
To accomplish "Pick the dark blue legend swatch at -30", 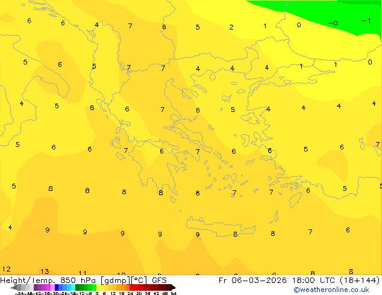I will [57, 287].
